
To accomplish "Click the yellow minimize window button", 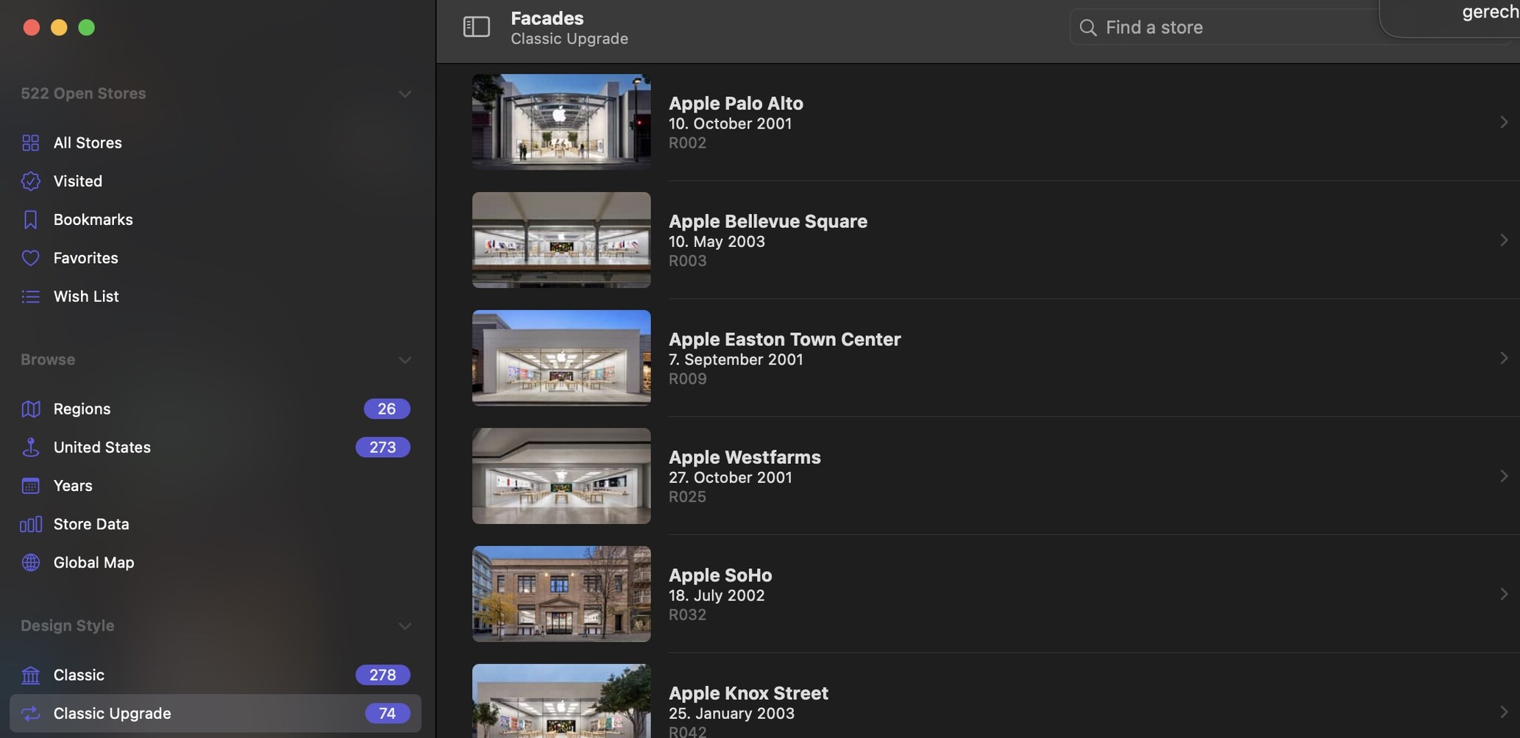I will coord(59,27).
